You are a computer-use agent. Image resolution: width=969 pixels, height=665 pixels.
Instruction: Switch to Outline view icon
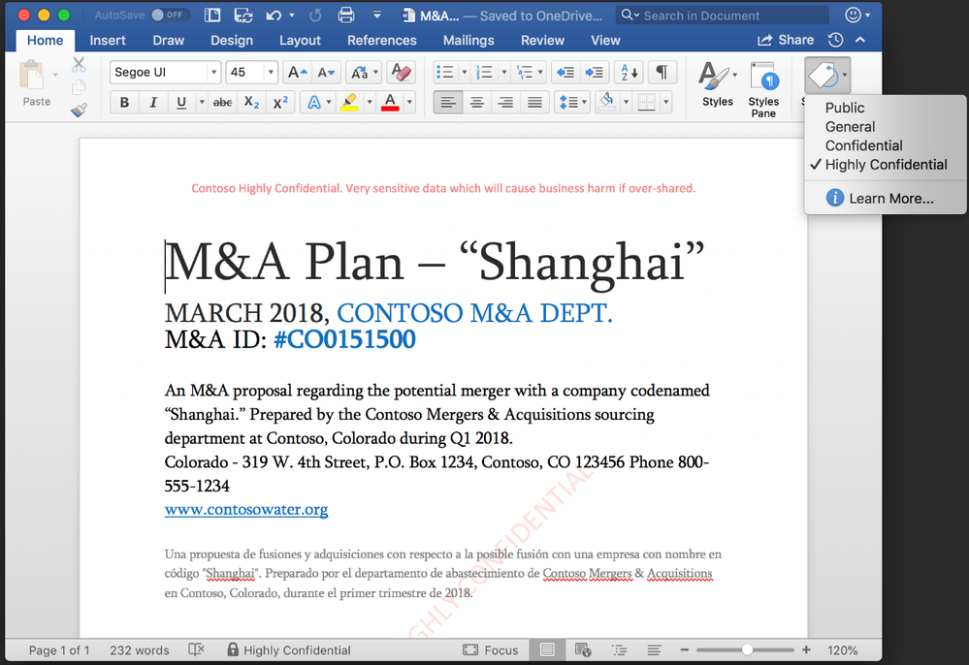(x=619, y=649)
